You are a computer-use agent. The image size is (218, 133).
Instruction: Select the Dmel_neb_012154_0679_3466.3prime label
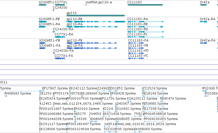(x=83, y=104)
